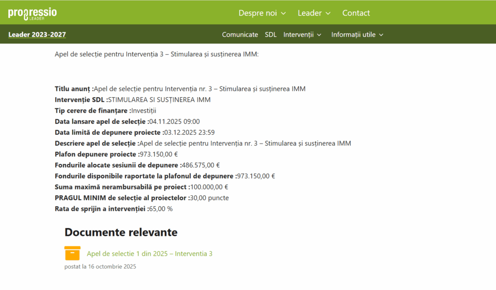Select the Leader item in top navigation
Viewport: 496px width, 290px height.
[x=309, y=13]
